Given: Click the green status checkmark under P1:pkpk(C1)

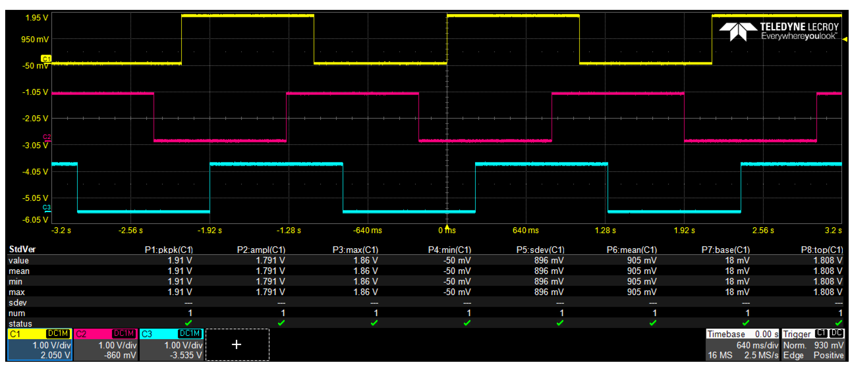Looking at the screenshot, I should pyautogui.click(x=188, y=323).
